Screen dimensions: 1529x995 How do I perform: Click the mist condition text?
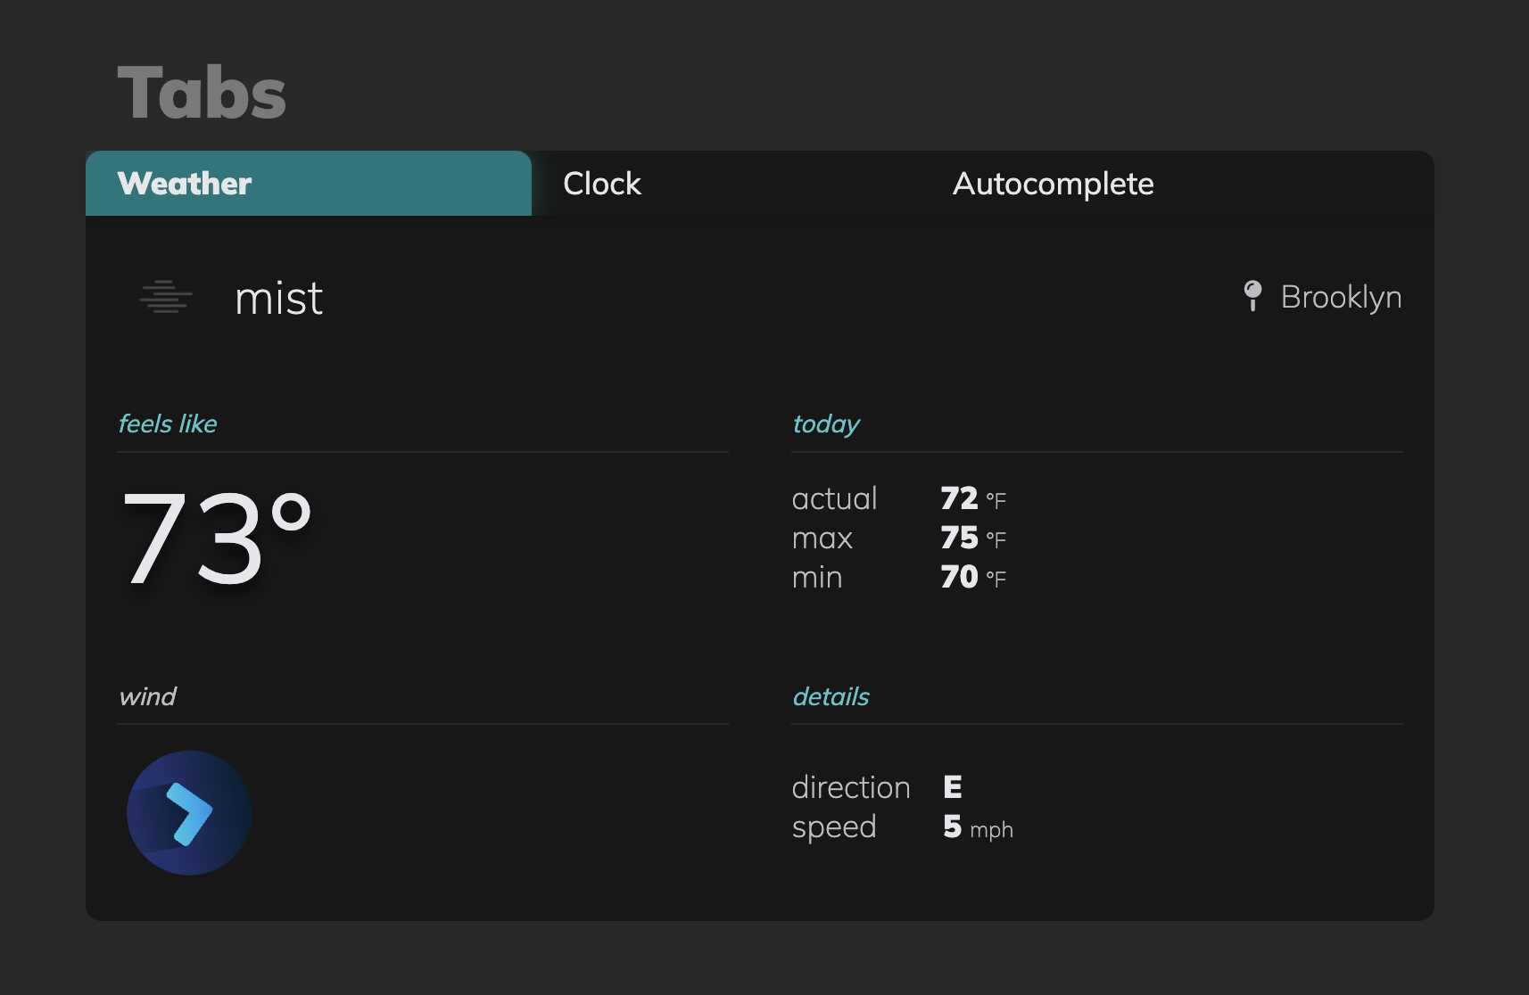coord(278,299)
